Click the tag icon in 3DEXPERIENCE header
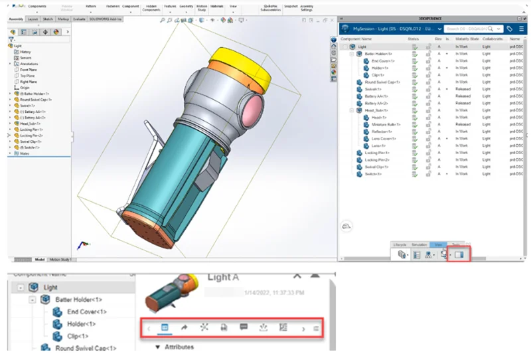 [509, 29]
